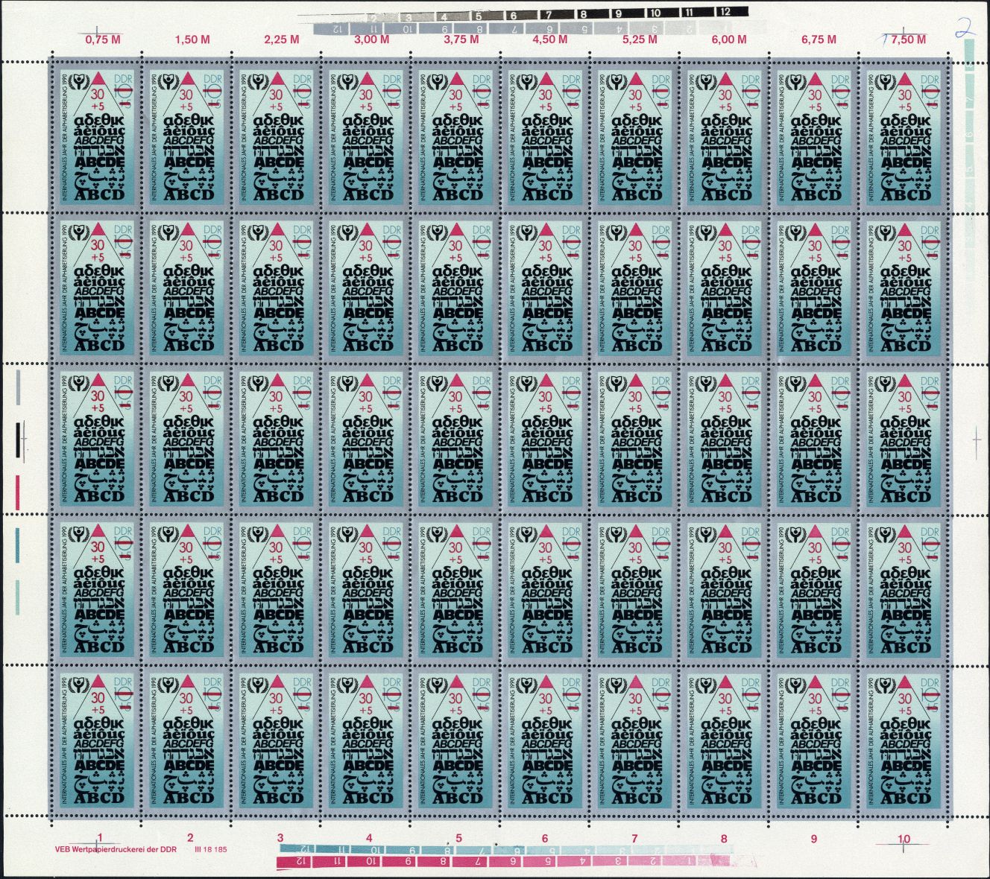Click the grey color bar in left margin
Image resolution: width=990 pixels, height=879 pixels.
click(x=19, y=386)
